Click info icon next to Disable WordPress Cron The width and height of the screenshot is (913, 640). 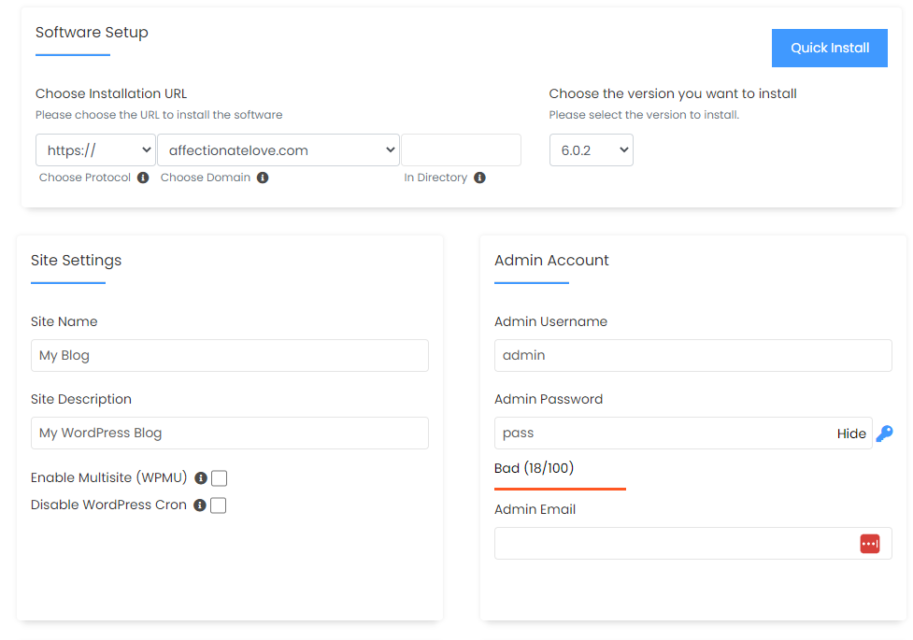click(199, 505)
